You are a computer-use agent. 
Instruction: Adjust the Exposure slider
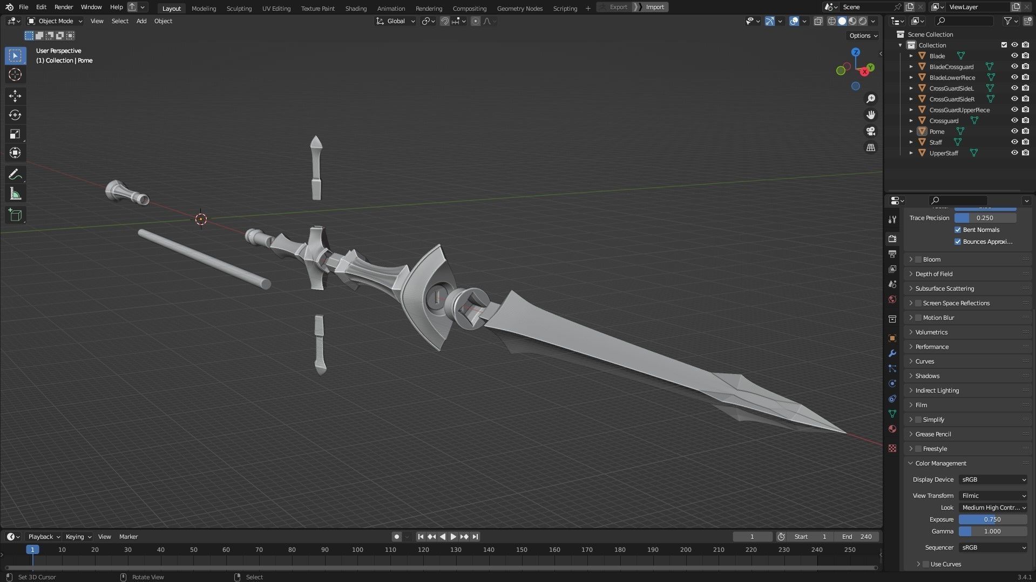pyautogui.click(x=993, y=519)
